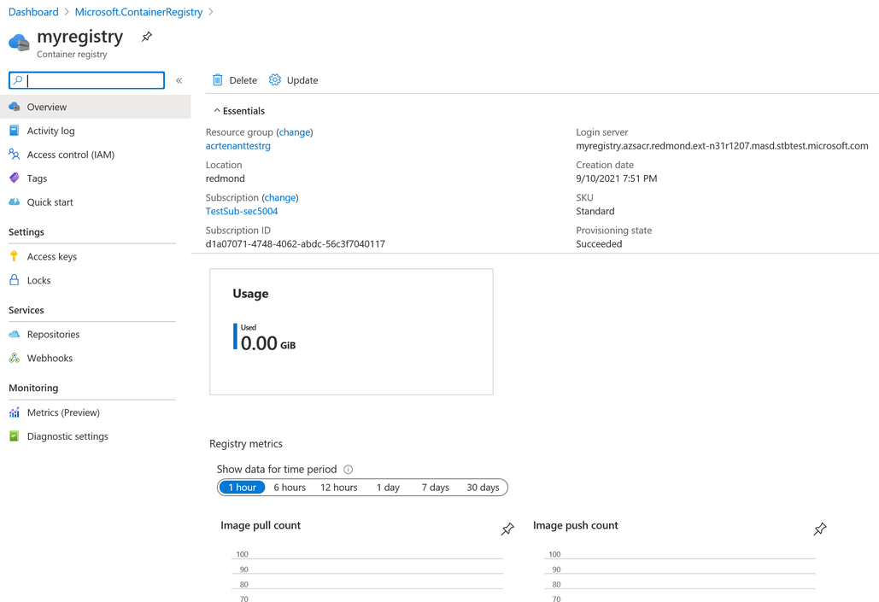Open the Overview menu item

pos(96,107)
